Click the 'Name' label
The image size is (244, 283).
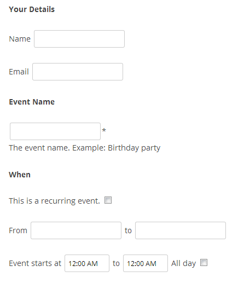tap(20, 39)
